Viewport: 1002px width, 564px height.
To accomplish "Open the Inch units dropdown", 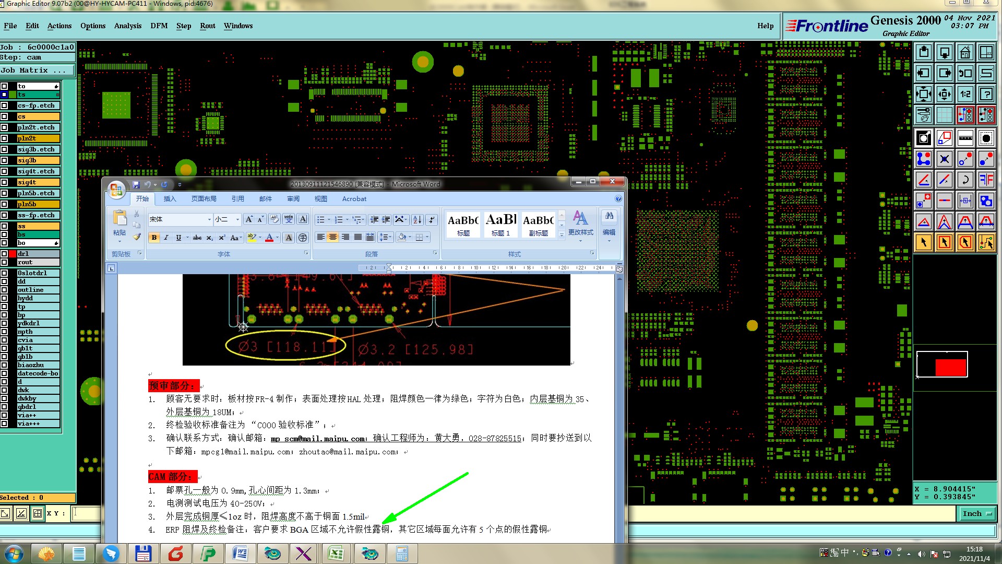I will click(976, 514).
